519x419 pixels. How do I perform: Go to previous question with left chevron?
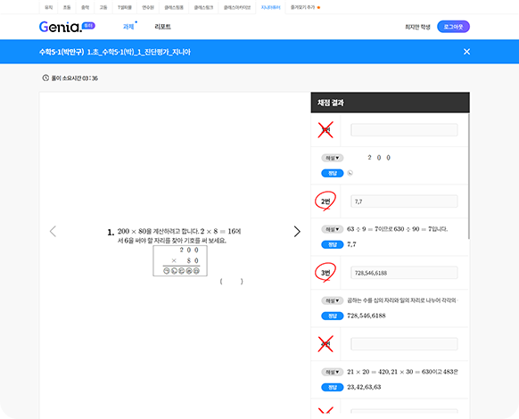tap(53, 232)
